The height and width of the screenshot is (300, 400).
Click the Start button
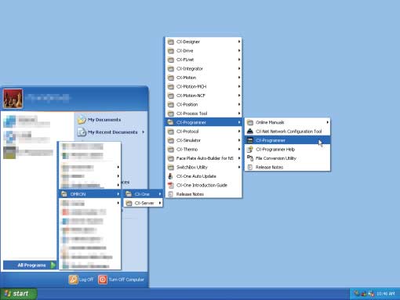click(18, 294)
